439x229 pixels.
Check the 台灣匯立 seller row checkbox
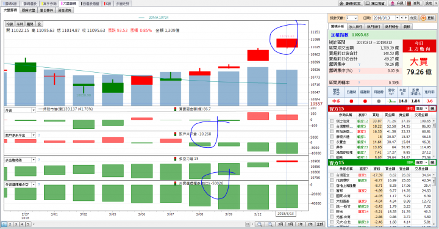(x=332, y=175)
